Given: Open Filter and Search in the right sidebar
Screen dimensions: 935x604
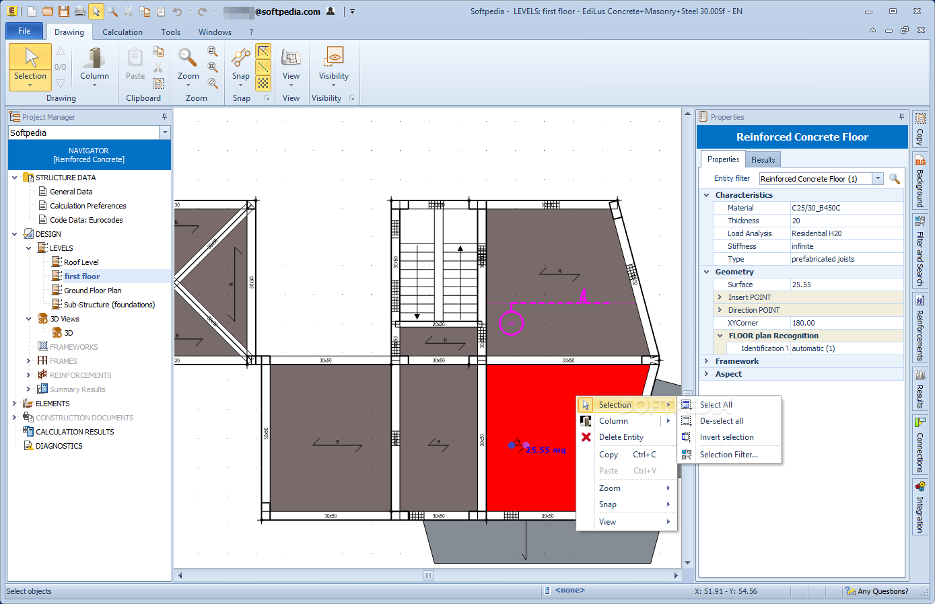Looking at the screenshot, I should [920, 251].
